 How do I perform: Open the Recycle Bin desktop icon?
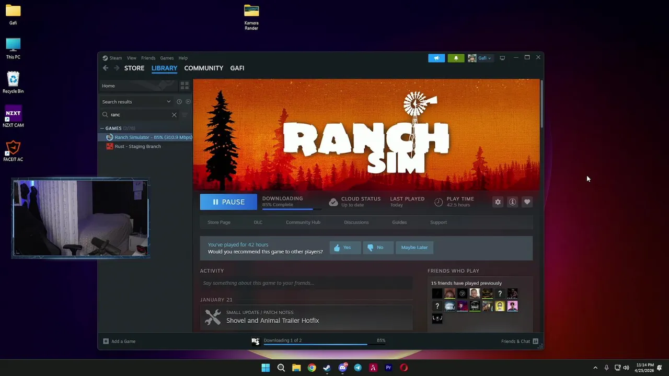[x=13, y=83]
